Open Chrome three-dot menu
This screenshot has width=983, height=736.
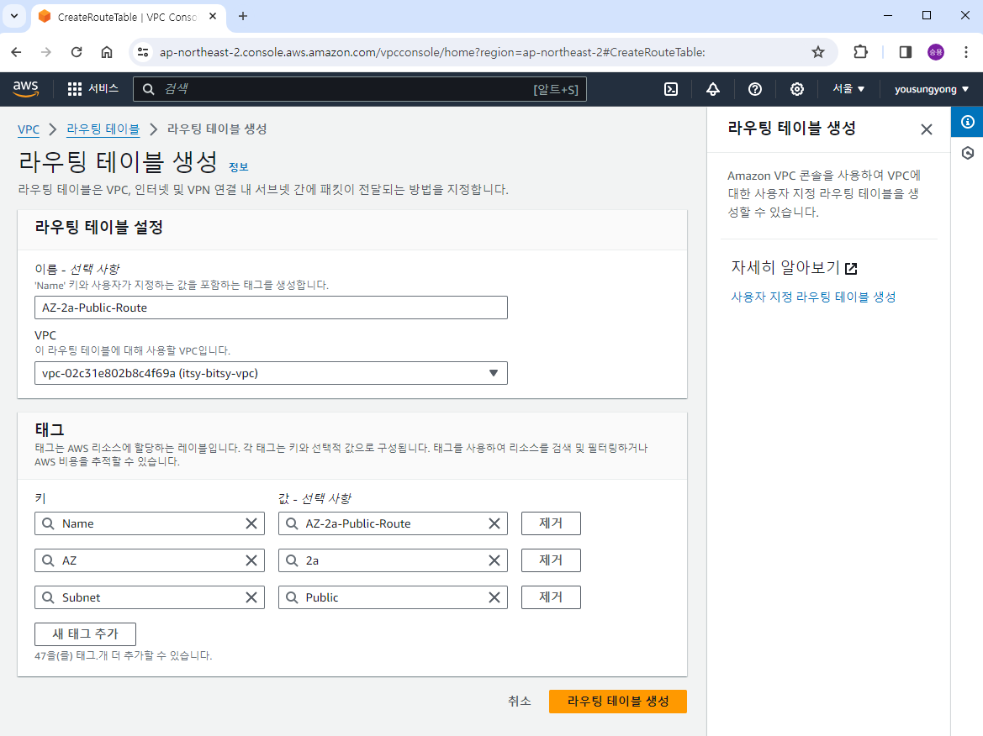[x=966, y=52]
